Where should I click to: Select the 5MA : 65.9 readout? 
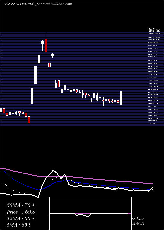(19, 225)
